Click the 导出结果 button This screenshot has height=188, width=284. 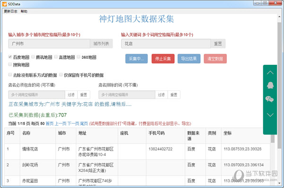point(189,59)
